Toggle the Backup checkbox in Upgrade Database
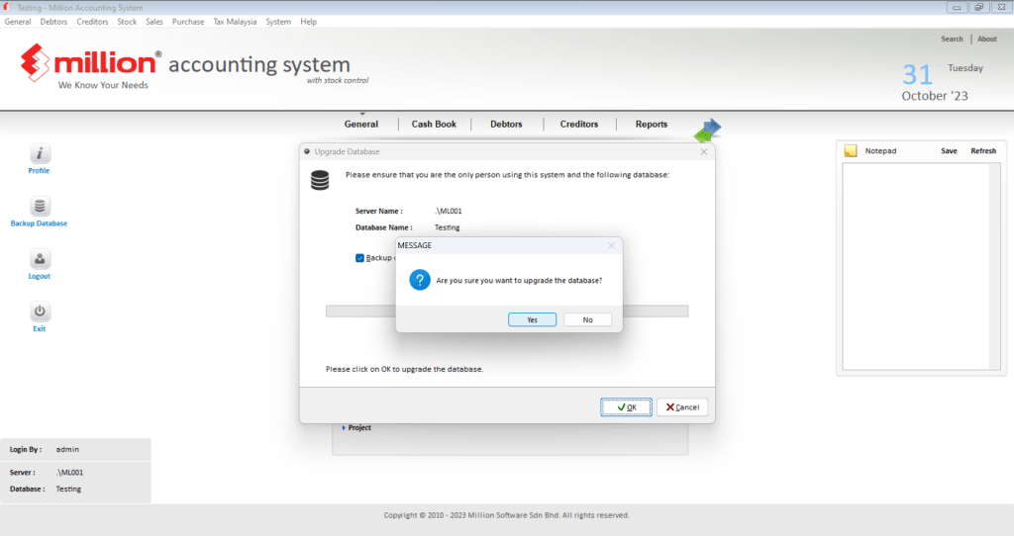Screen dimensions: 1014x536 pos(359,258)
